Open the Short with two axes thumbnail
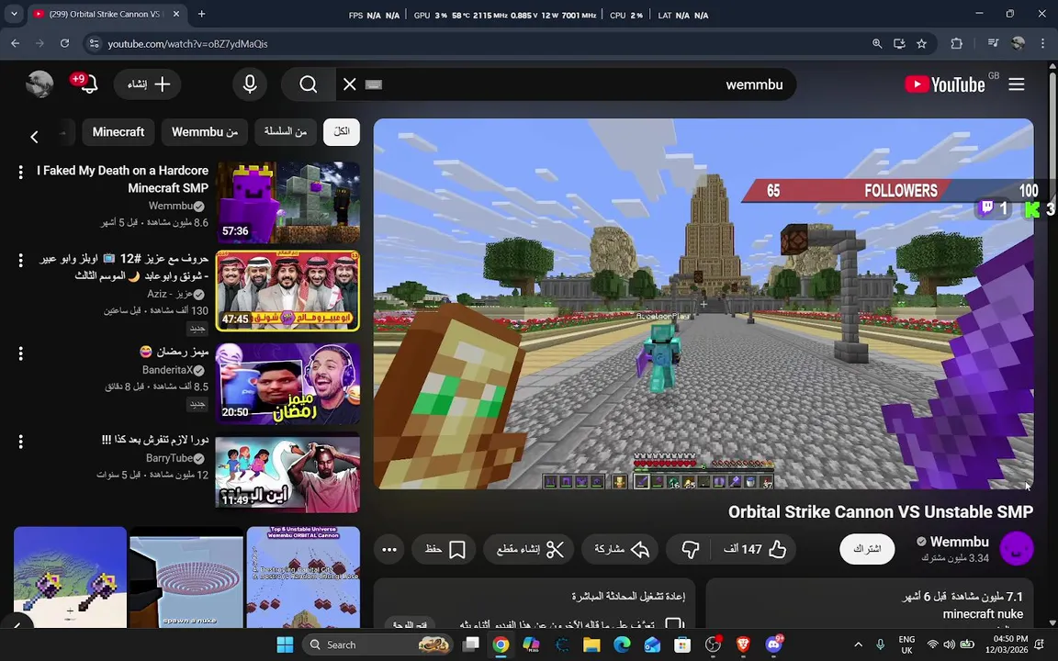Viewport: 1058px width, 661px height. 70,577
